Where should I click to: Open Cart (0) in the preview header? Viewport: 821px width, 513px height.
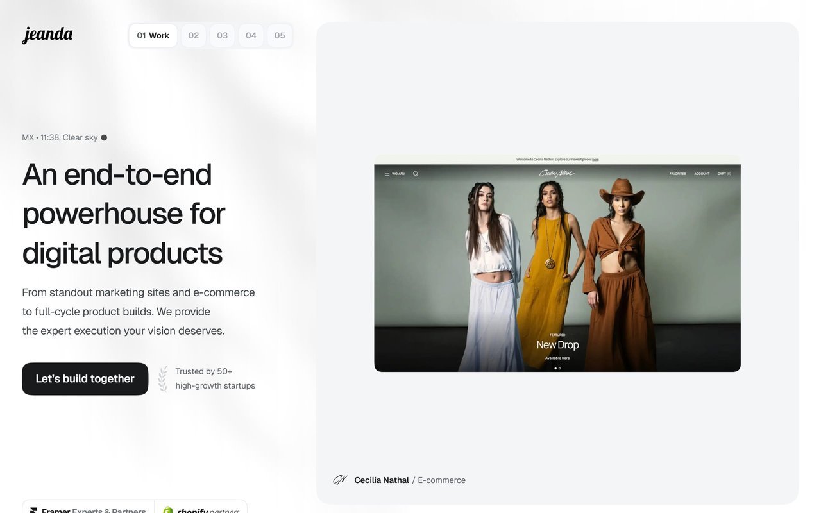724,174
